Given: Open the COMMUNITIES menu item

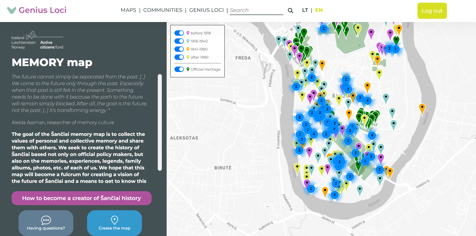Looking at the screenshot, I should 163,10.
